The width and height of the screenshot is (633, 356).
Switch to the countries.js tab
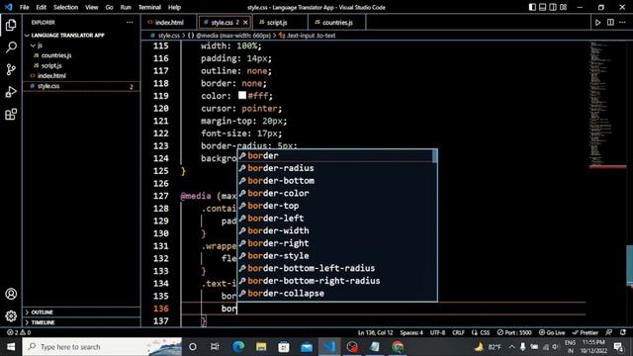click(x=337, y=23)
